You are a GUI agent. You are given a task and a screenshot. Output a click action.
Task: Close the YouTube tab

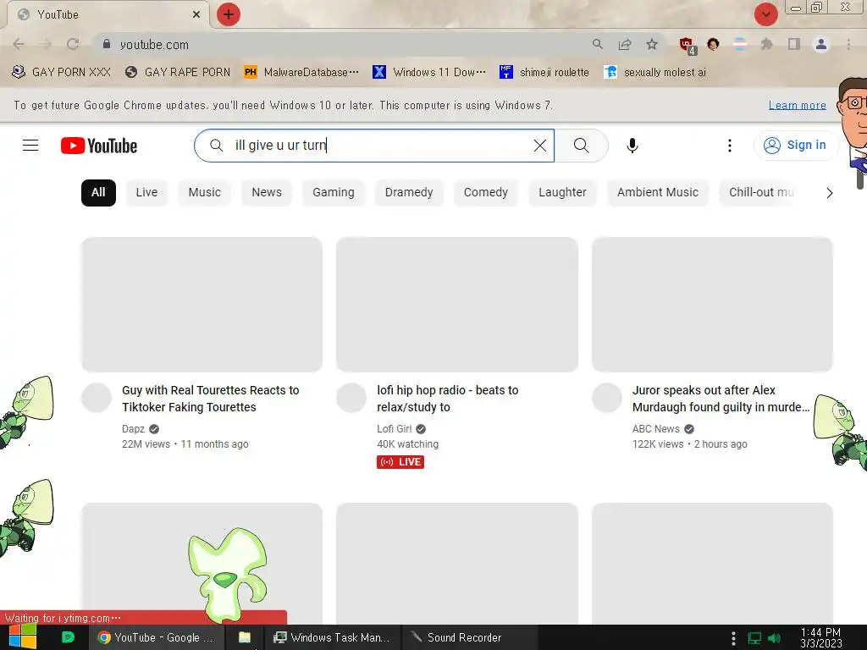click(x=196, y=14)
